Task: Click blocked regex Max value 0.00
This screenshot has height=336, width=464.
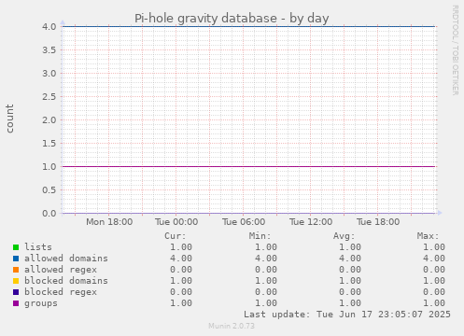Action: [x=434, y=292]
